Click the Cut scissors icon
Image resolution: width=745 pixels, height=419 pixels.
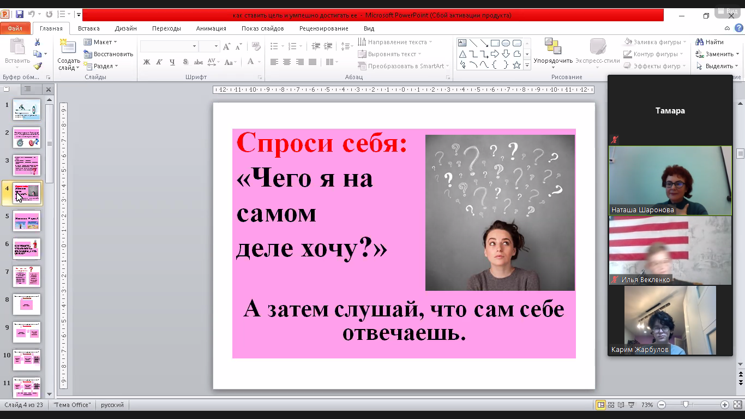pos(37,42)
